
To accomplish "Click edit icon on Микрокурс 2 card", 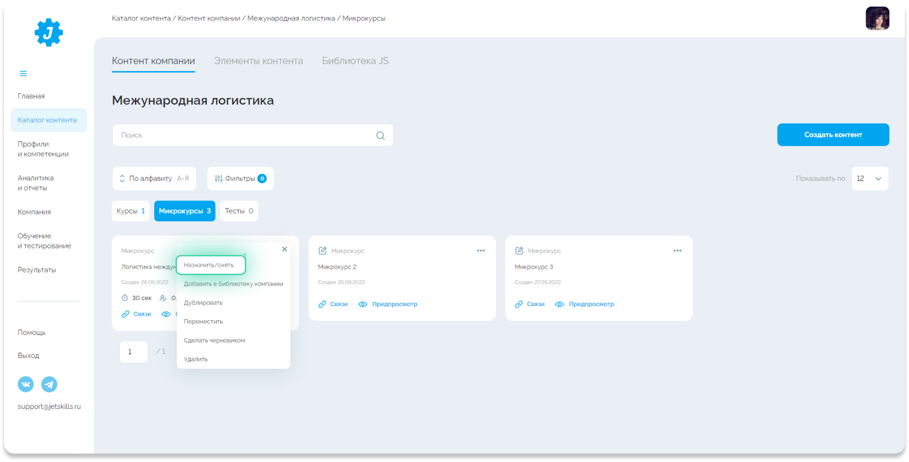I will tap(322, 250).
